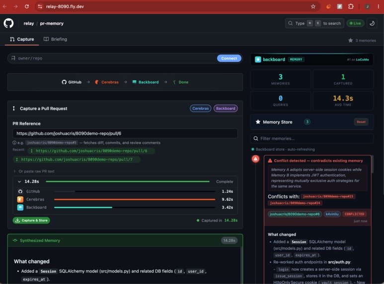Click the Conflict detected warning triangle icon
The width and height of the screenshot is (384, 284).
[270, 161]
